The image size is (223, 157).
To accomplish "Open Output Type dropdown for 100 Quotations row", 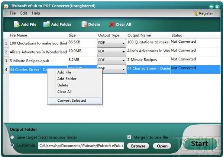I will point(111,43).
